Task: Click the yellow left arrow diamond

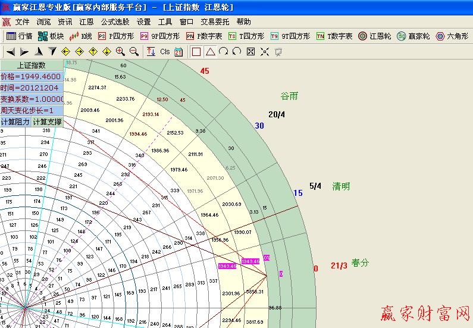Action: point(66,52)
